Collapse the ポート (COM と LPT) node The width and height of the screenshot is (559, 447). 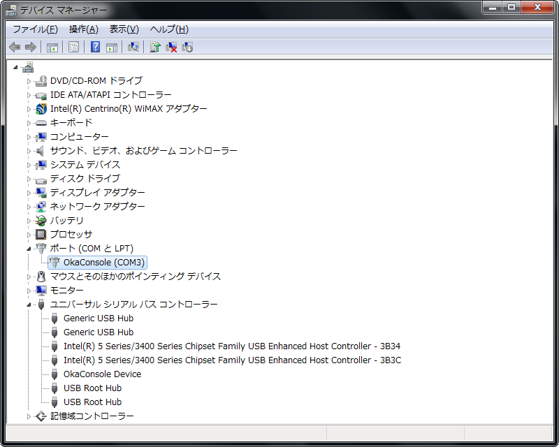point(29,249)
